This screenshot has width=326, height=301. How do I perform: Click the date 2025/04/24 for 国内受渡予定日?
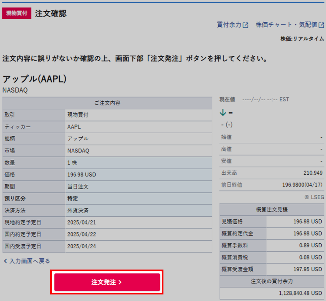[81, 246]
